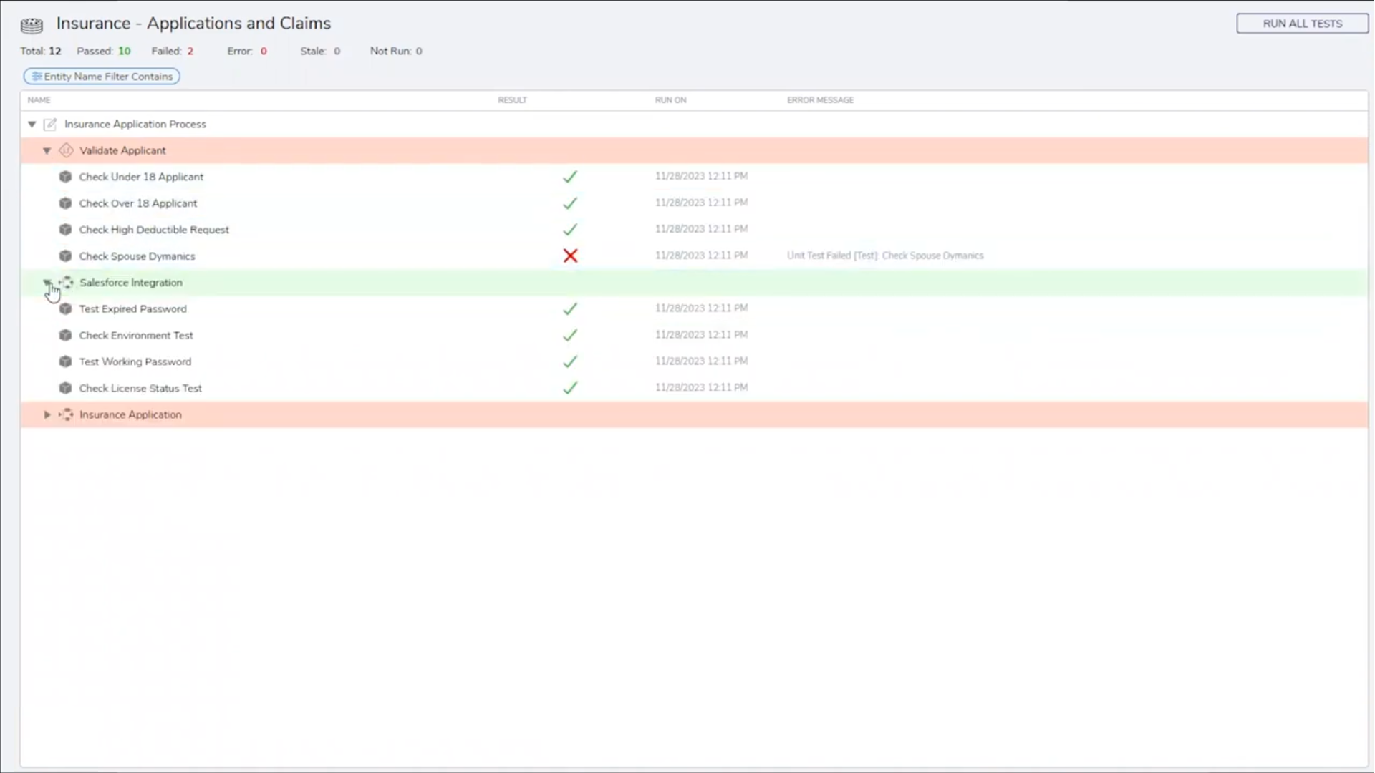Click the Salesforce Integration flow icon

(66, 283)
